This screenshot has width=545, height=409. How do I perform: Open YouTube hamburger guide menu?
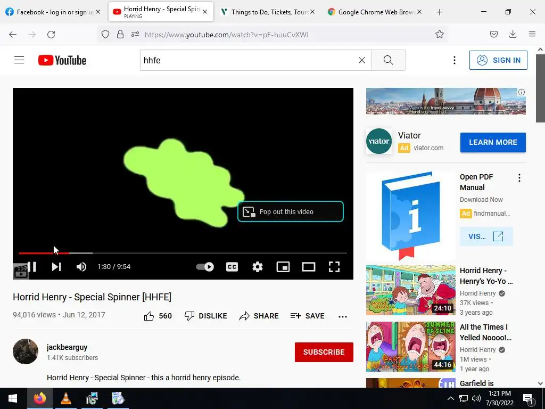[19, 60]
